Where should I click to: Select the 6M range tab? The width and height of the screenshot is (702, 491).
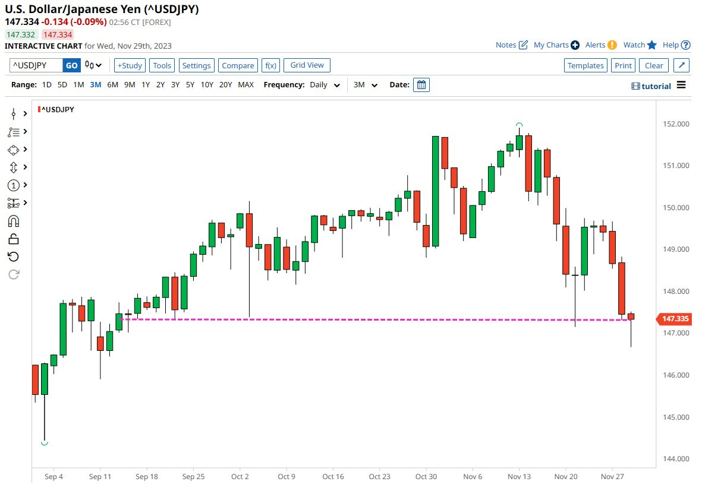[113, 85]
